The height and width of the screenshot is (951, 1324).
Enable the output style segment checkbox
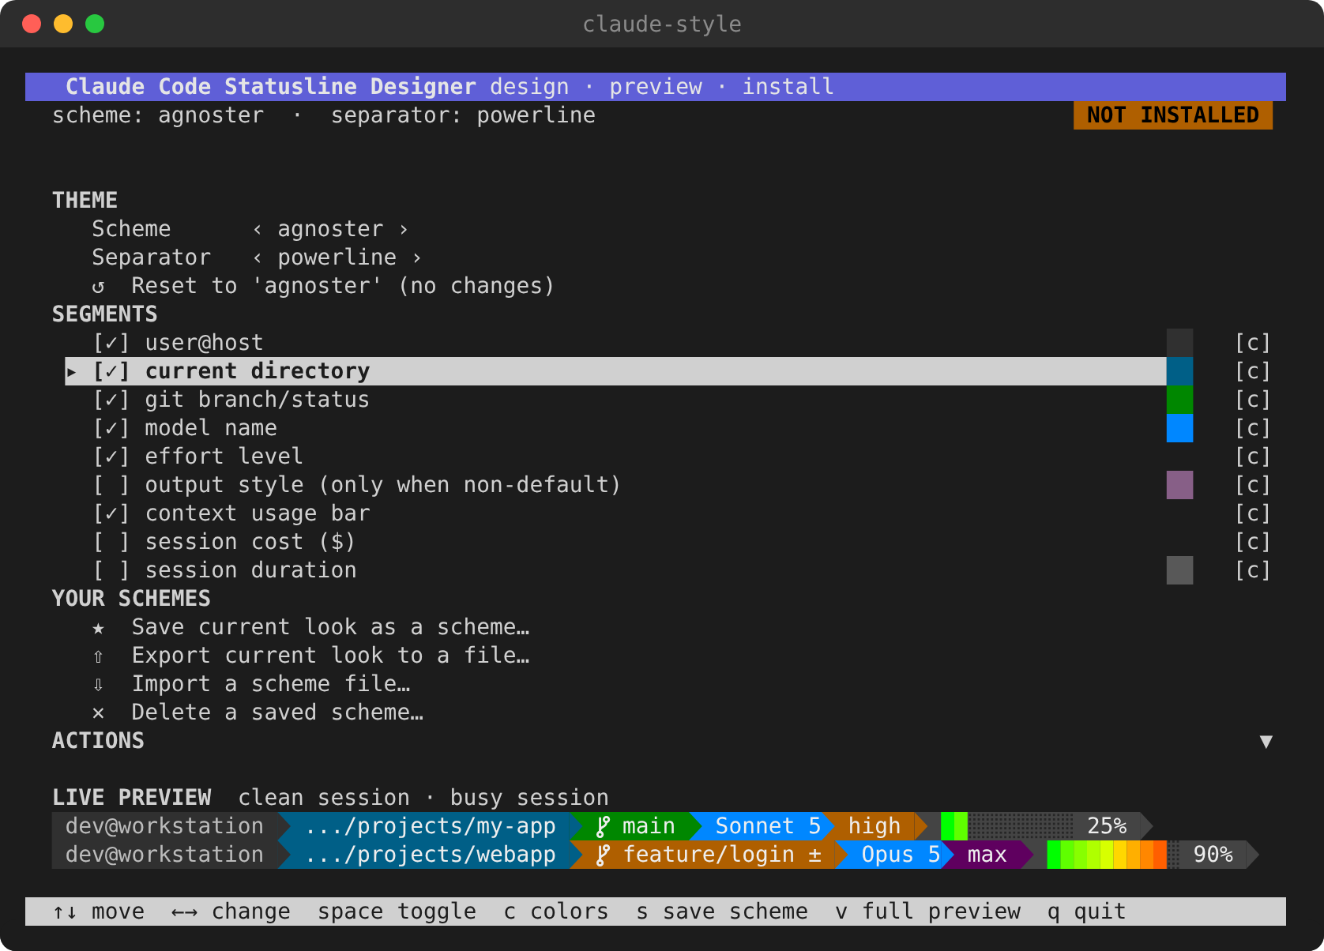(111, 485)
